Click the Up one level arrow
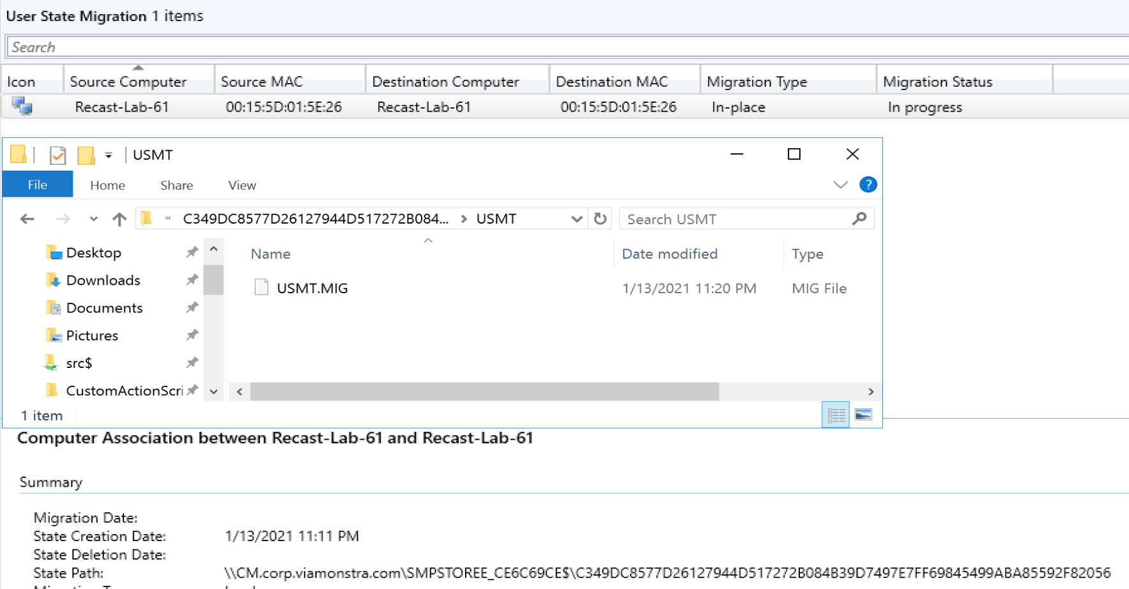 [x=119, y=219]
